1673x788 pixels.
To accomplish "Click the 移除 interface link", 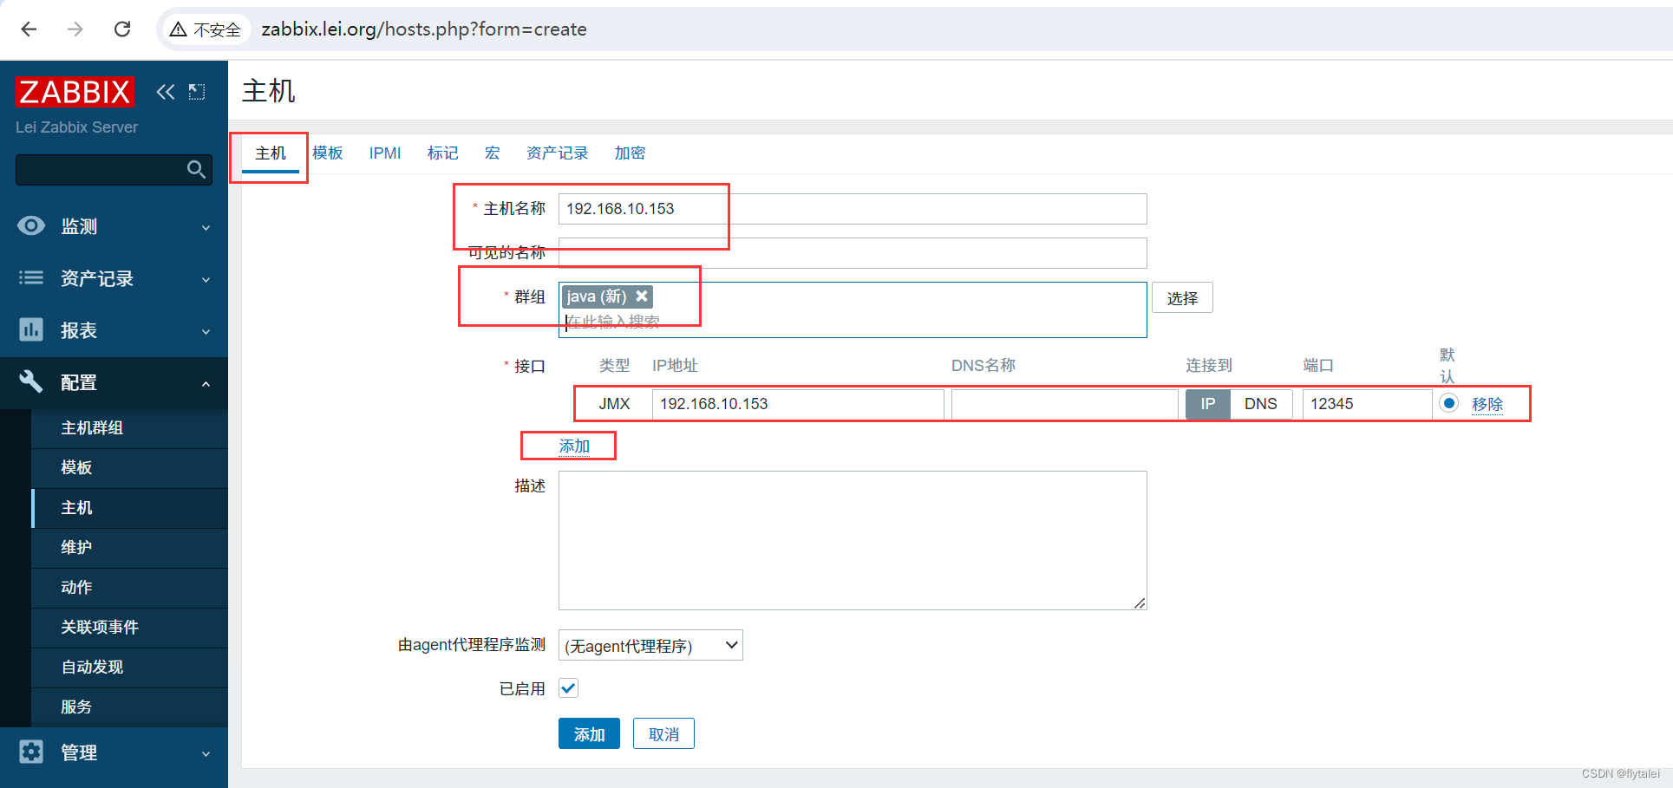I will (x=1487, y=404).
